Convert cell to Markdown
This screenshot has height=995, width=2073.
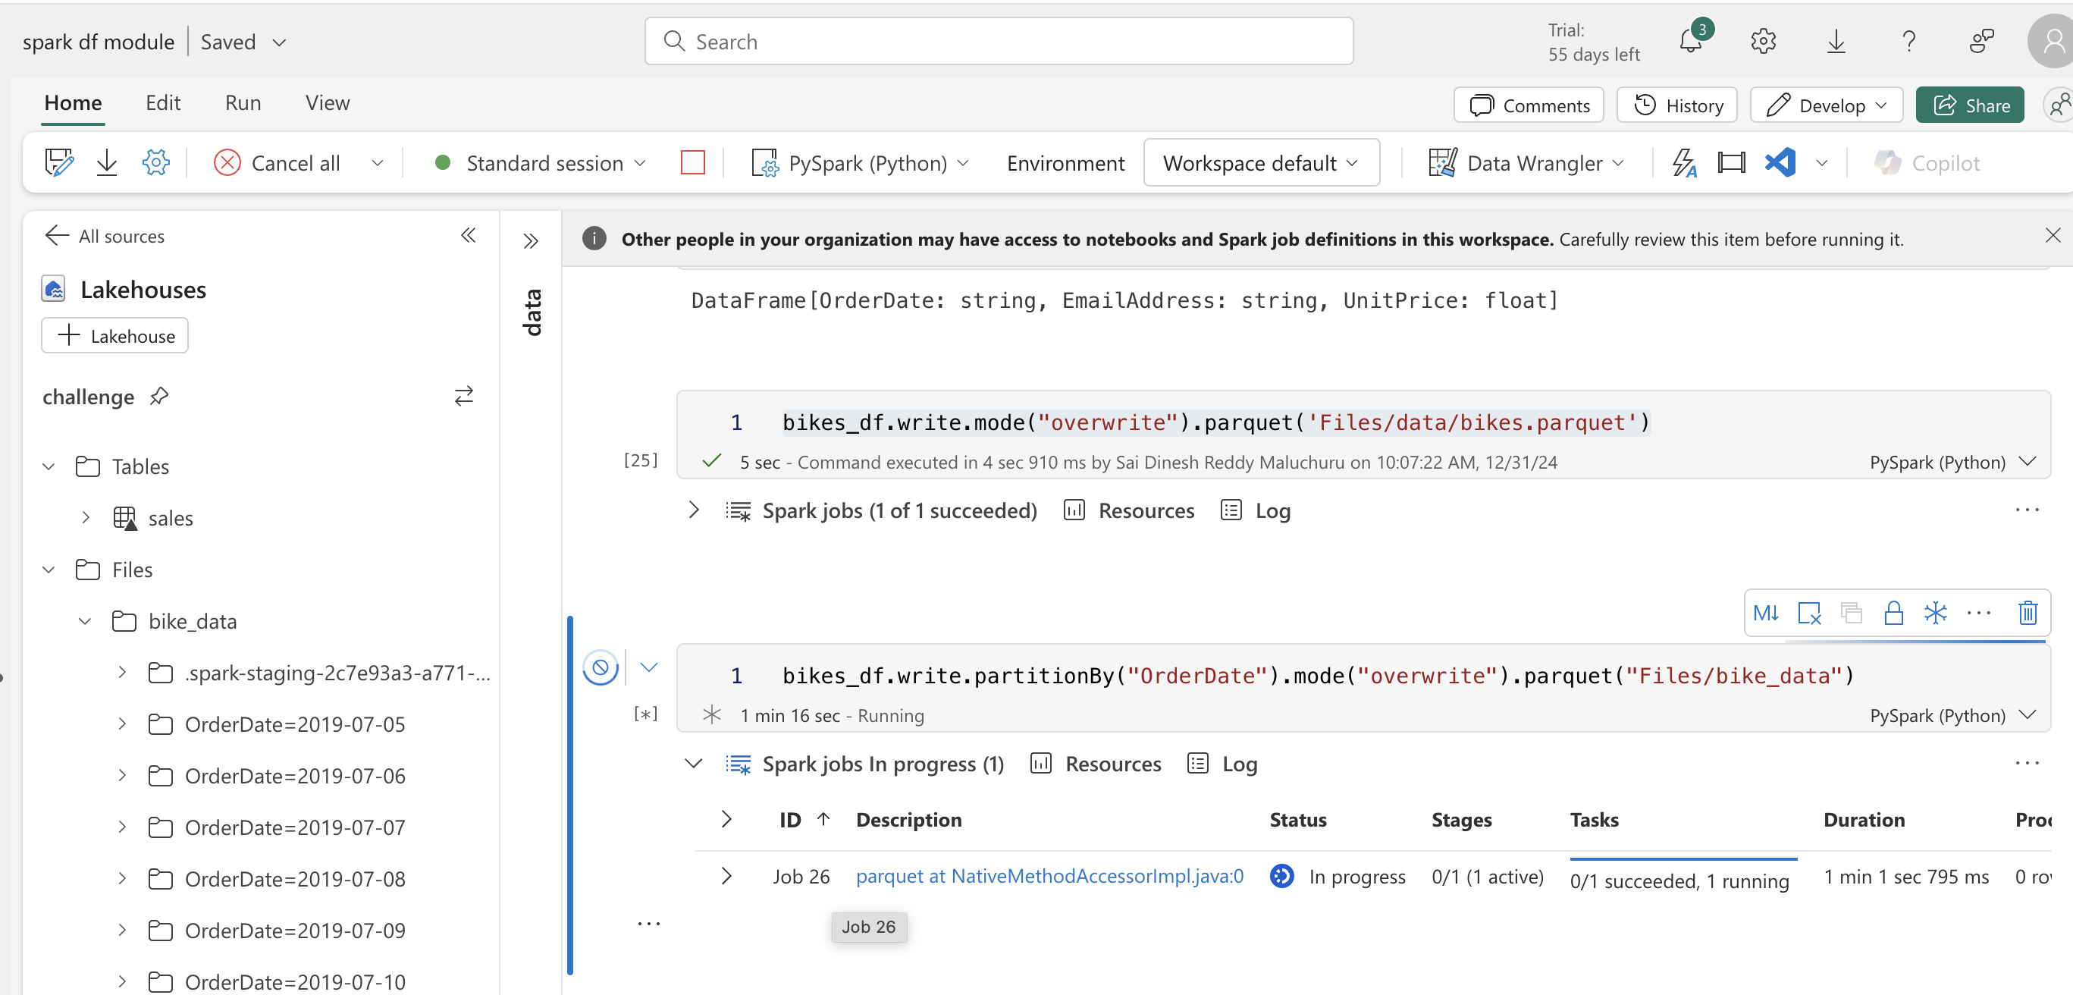click(1766, 614)
